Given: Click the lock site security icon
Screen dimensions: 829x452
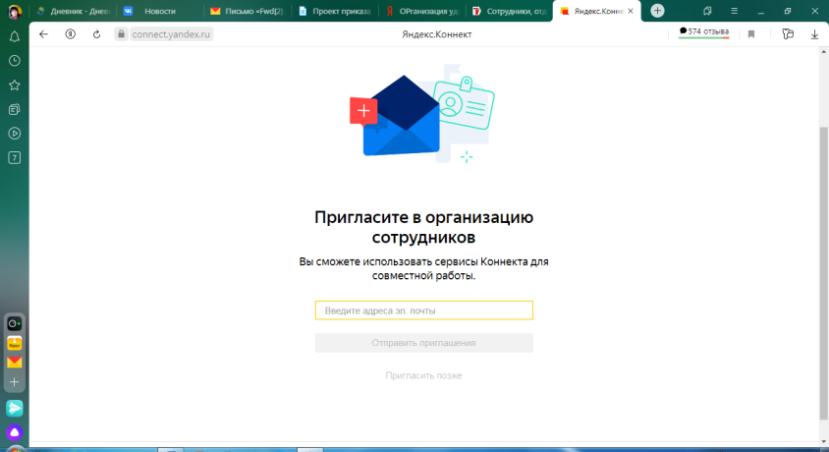Looking at the screenshot, I should click(121, 34).
